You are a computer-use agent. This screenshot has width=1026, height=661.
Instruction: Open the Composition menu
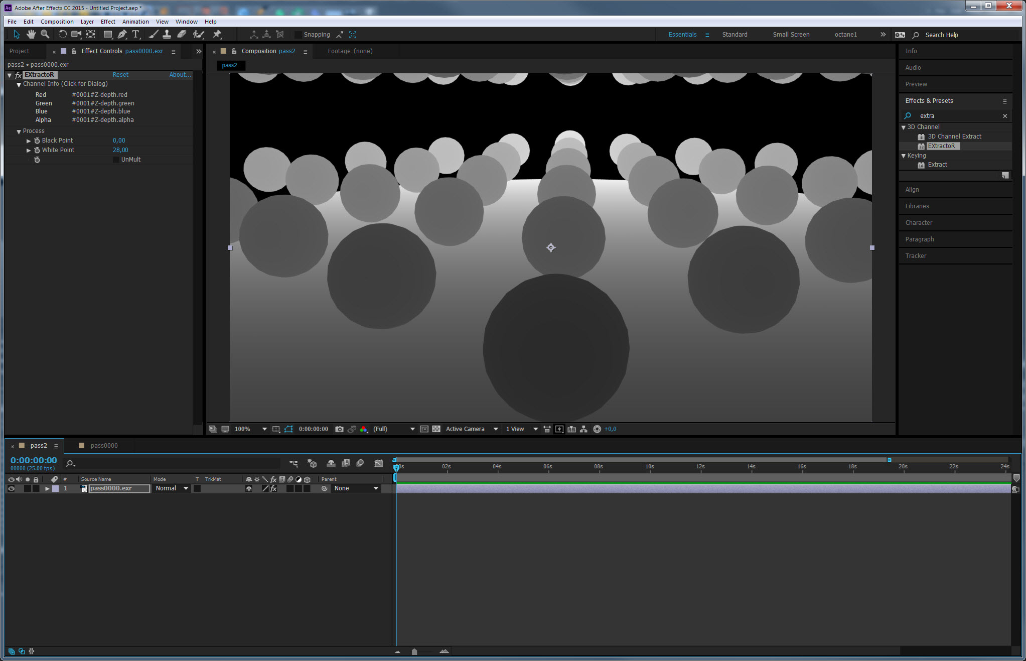coord(57,22)
